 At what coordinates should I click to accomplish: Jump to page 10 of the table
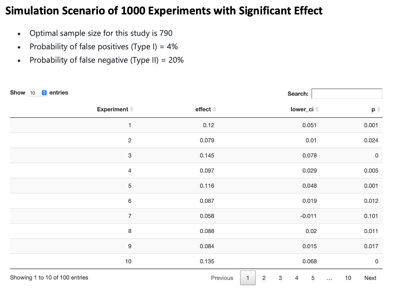[348, 278]
